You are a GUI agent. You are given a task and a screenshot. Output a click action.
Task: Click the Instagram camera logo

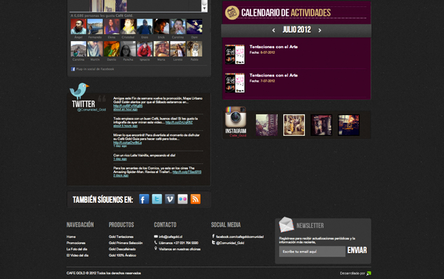tap(235, 118)
